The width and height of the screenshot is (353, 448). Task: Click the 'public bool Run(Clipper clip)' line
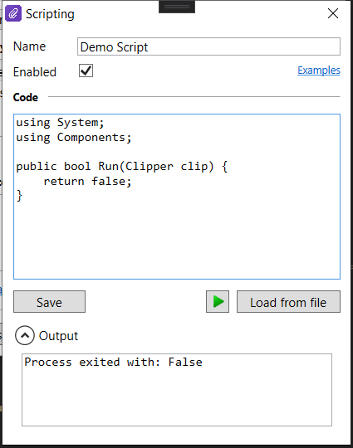pos(122,167)
